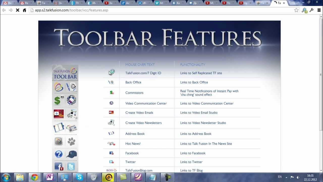This screenshot has height=182, width=323.
Task: Open the Chrome main menu button
Action: pyautogui.click(x=319, y=10)
